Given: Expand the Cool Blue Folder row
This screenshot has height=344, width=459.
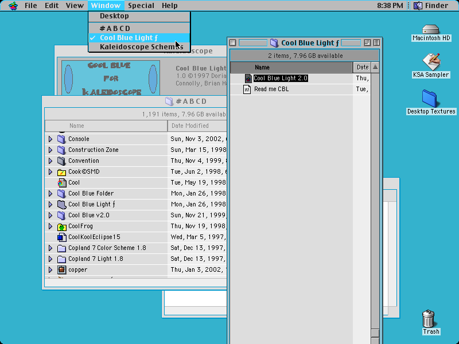Looking at the screenshot, I should [50, 193].
